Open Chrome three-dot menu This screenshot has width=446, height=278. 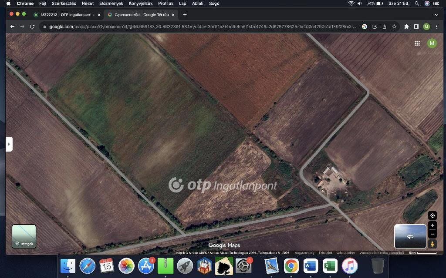pyautogui.click(x=436, y=26)
